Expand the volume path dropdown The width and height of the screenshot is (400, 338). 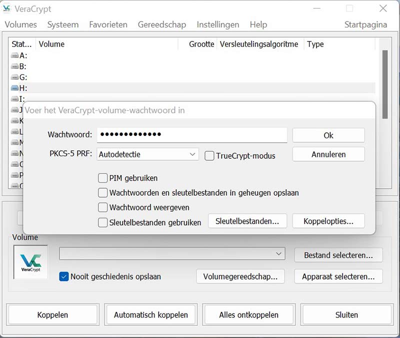tap(278, 254)
